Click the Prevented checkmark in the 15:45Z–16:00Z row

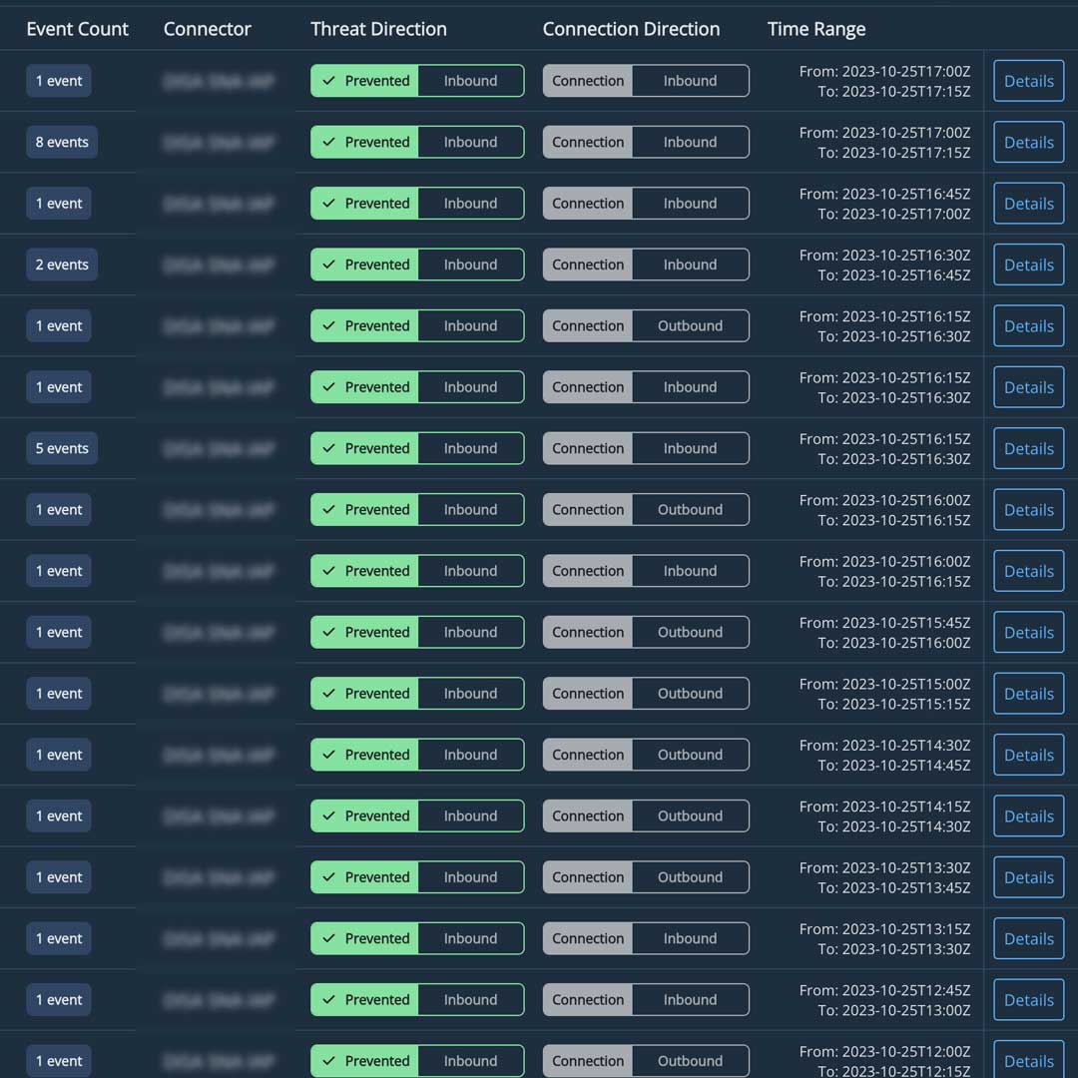[x=328, y=633]
